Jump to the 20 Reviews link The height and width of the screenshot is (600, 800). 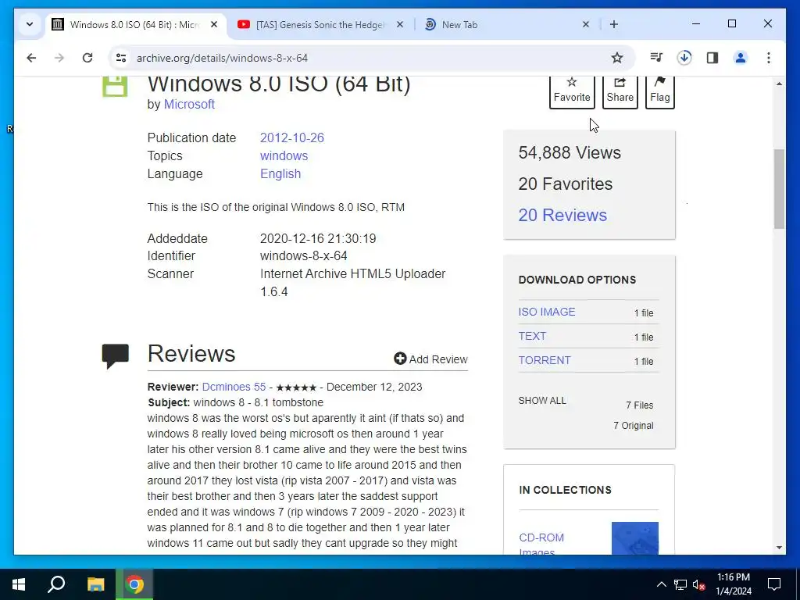pos(562,215)
